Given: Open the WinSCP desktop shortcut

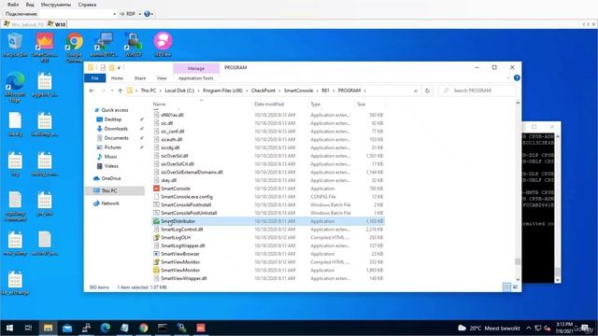Looking at the screenshot, I should point(133,45).
